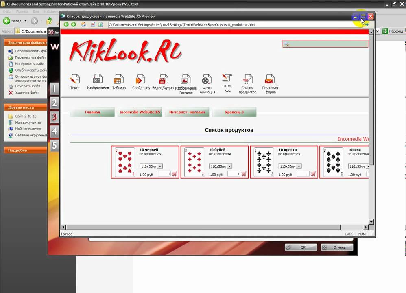Click the Печатать файл link
Screen dimensions: 406x293
point(27,86)
